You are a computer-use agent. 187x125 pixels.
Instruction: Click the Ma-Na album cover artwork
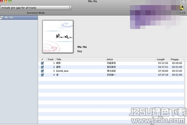click(x=58, y=36)
